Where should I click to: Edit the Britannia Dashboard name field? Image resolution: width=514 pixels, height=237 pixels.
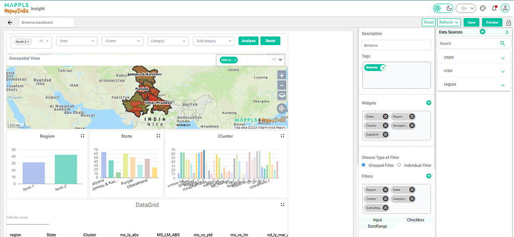point(46,23)
